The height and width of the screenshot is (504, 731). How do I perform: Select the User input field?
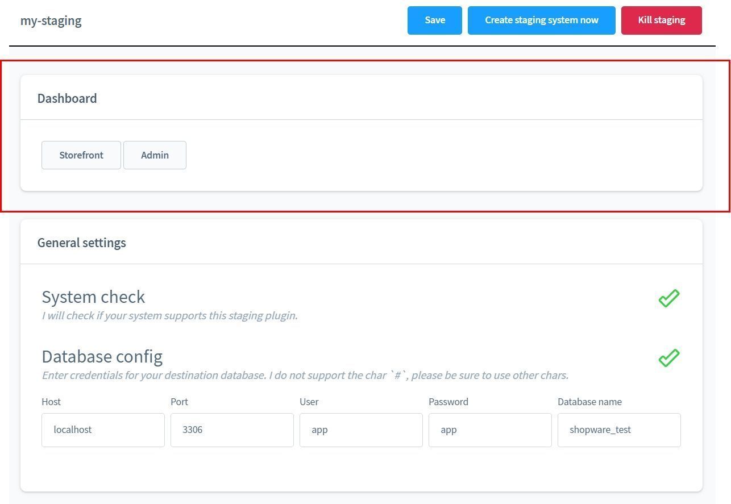[x=361, y=430]
